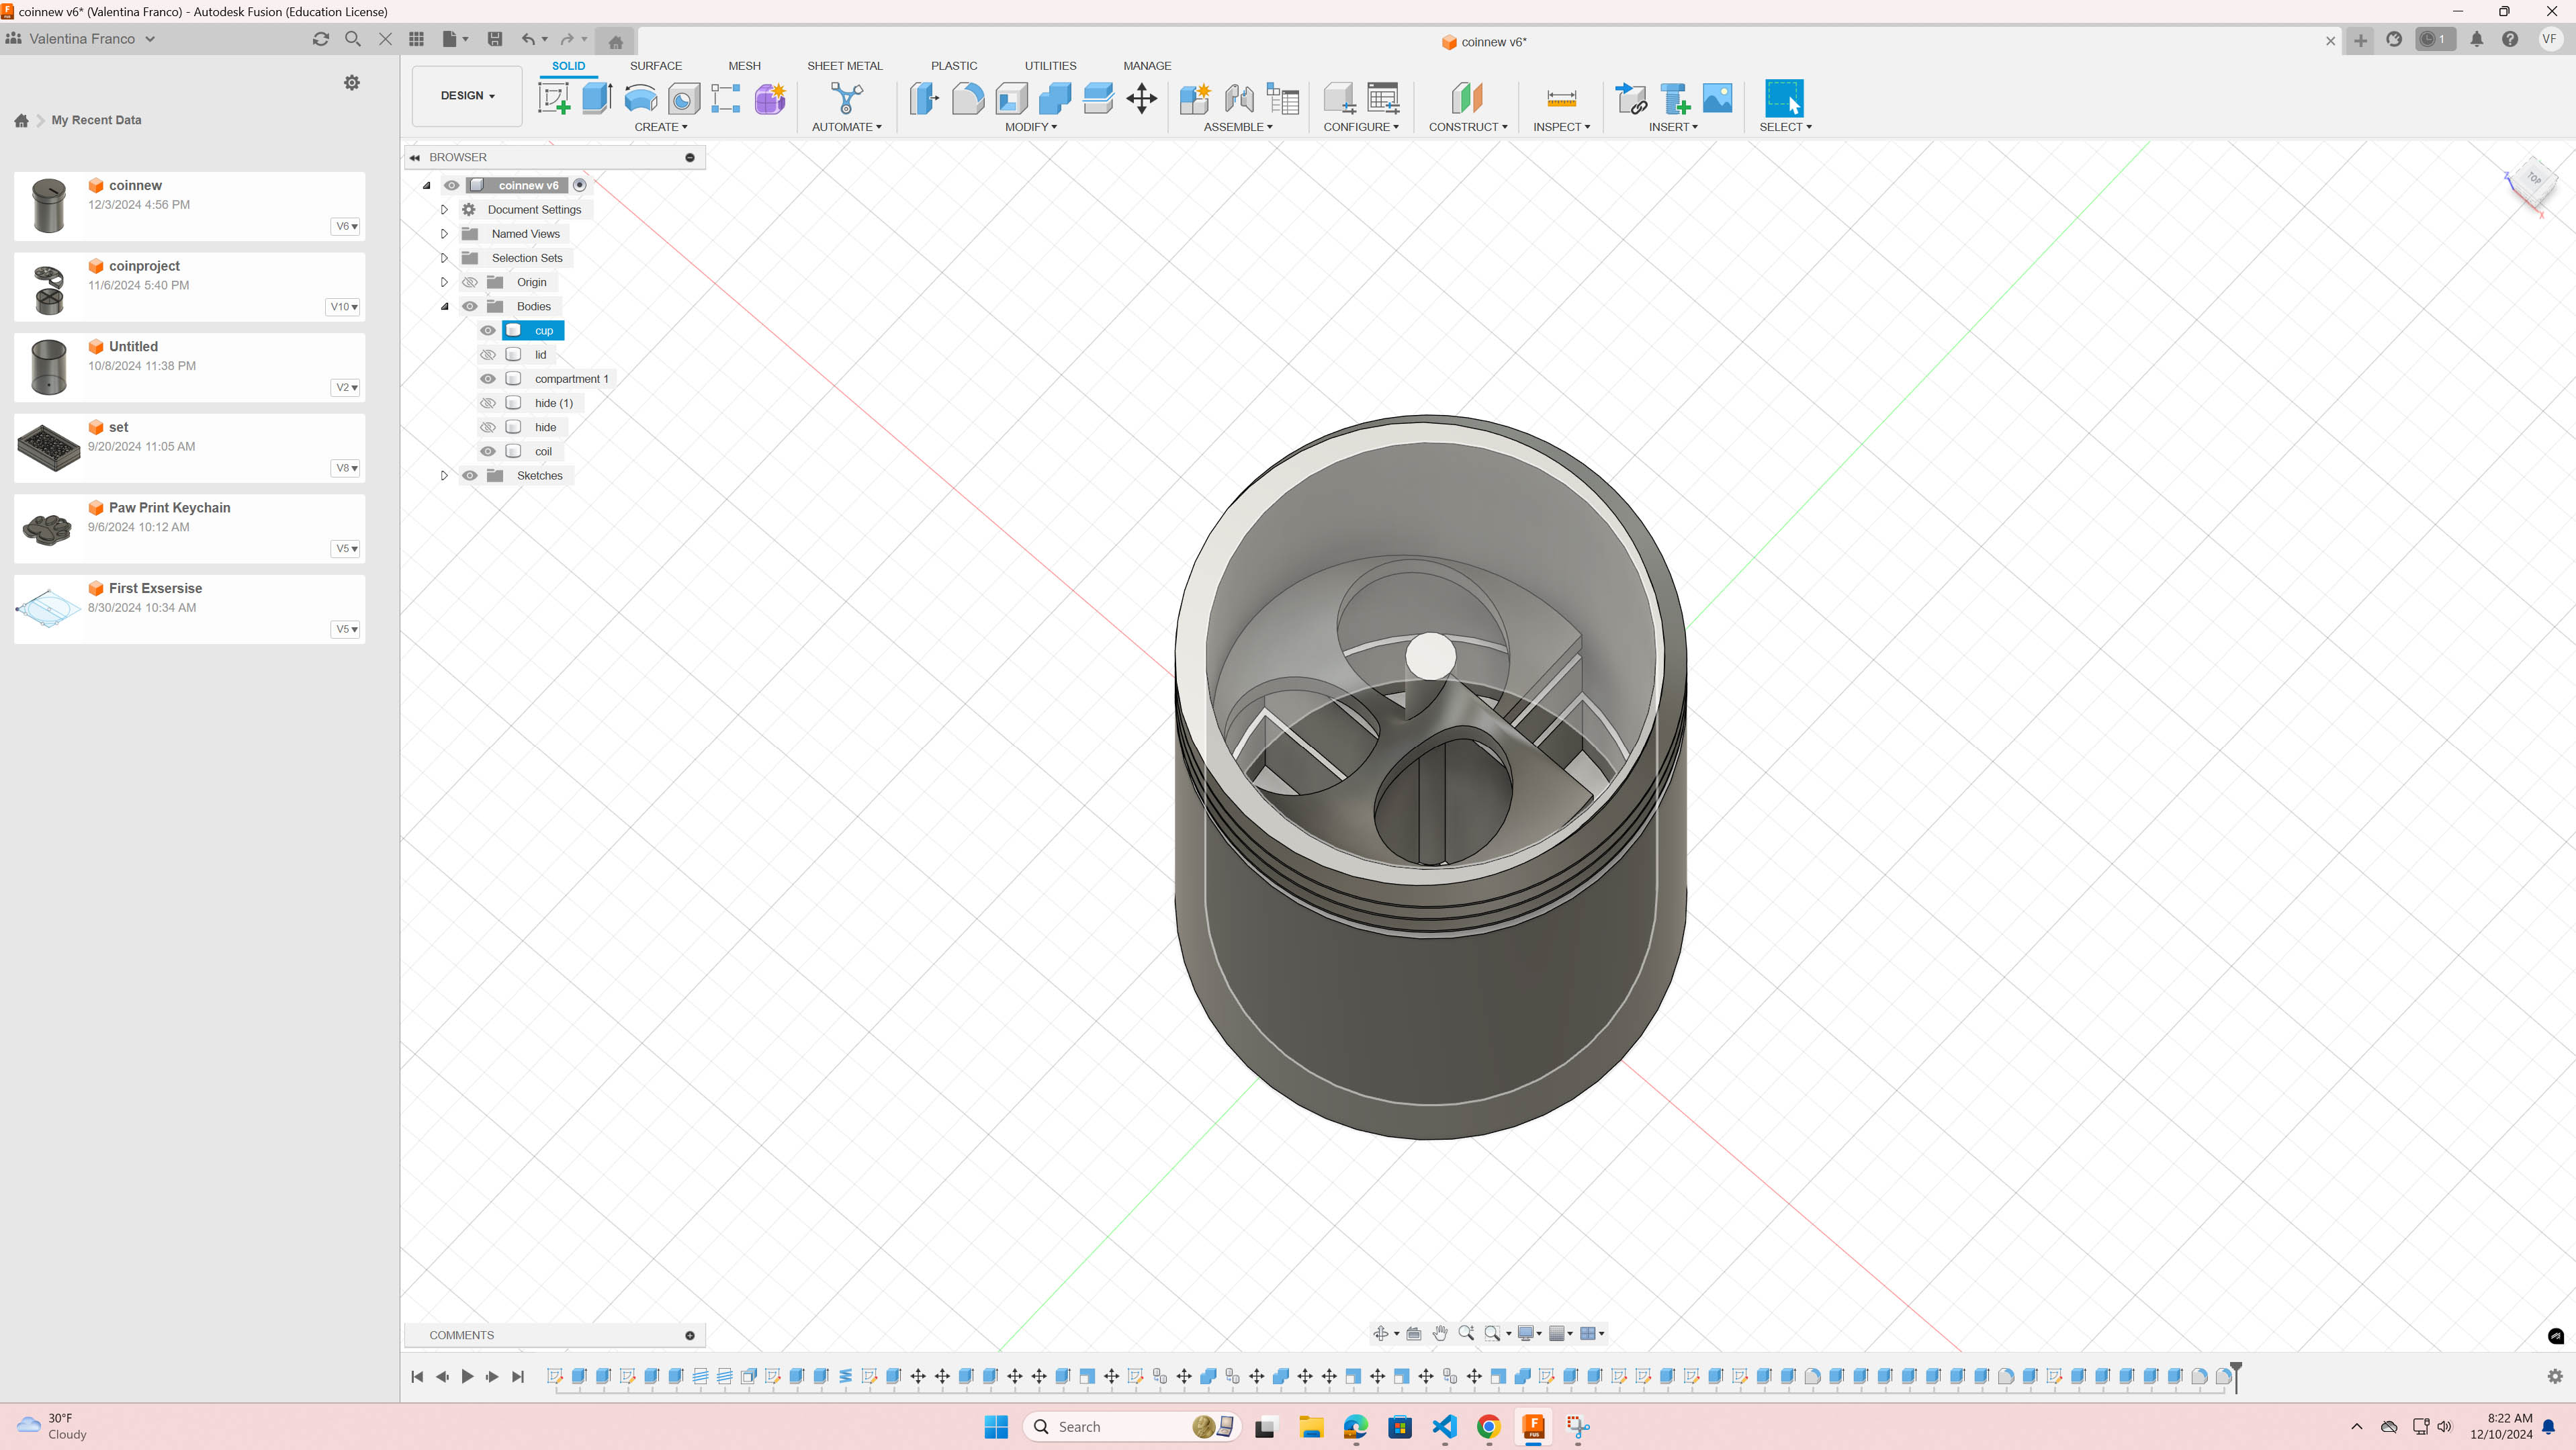Open the Paw Print Keychain thumbnail

[x=48, y=528]
